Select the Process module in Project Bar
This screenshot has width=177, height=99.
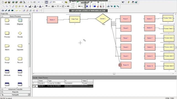click(7, 35)
